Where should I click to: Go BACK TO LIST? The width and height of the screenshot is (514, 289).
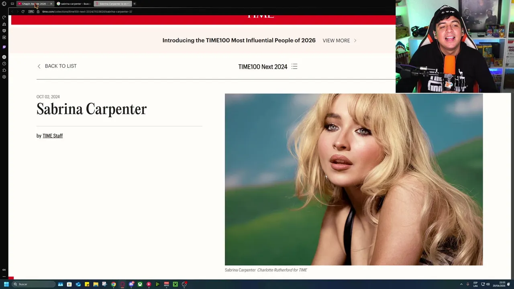click(61, 66)
